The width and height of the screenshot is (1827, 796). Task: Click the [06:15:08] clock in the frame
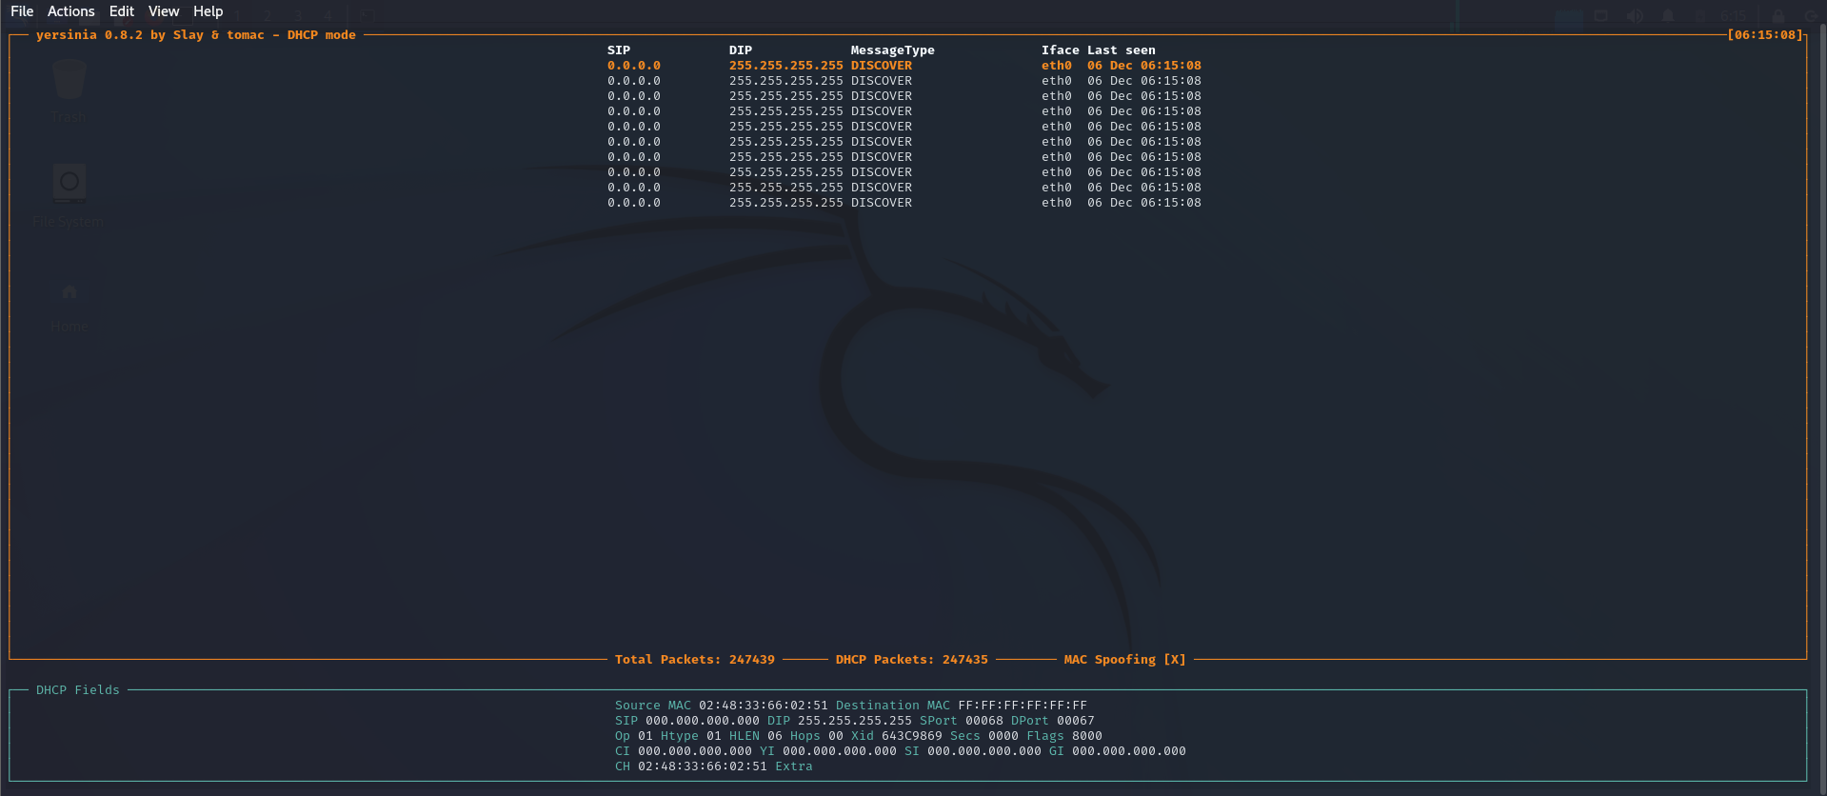click(1765, 35)
